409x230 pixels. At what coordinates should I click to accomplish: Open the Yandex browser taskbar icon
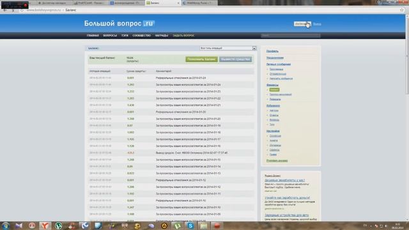[x=45, y=226]
